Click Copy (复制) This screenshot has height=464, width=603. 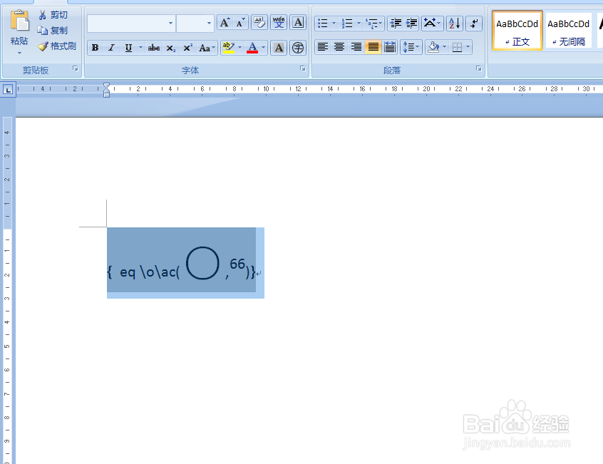53,31
